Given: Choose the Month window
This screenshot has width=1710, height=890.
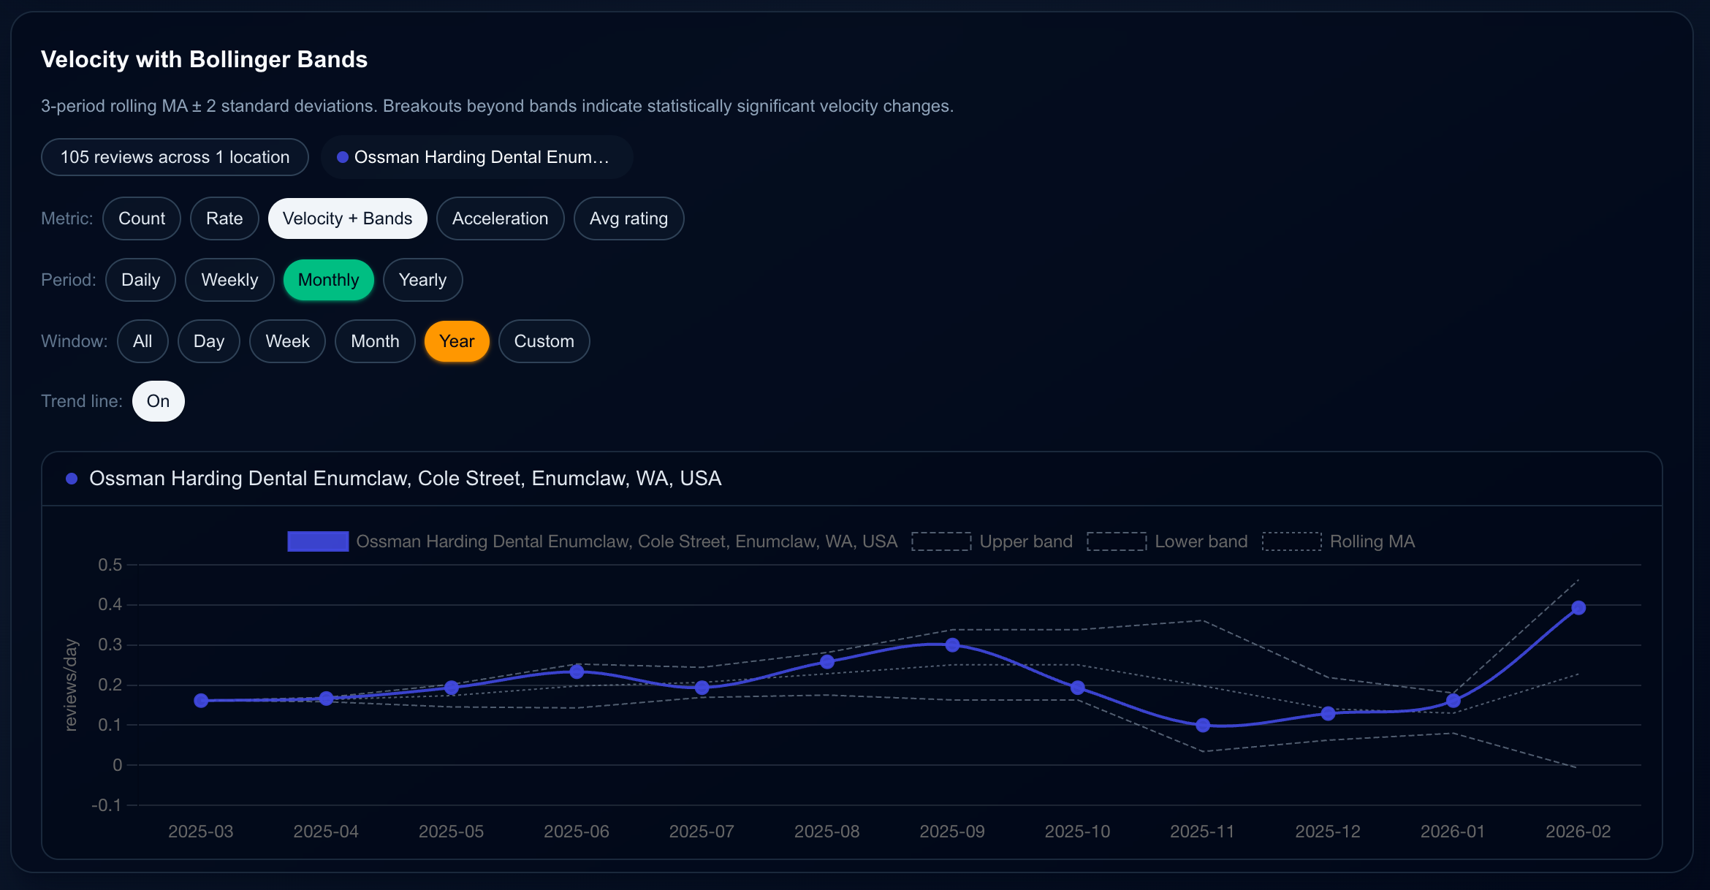Looking at the screenshot, I should pyautogui.click(x=374, y=341).
